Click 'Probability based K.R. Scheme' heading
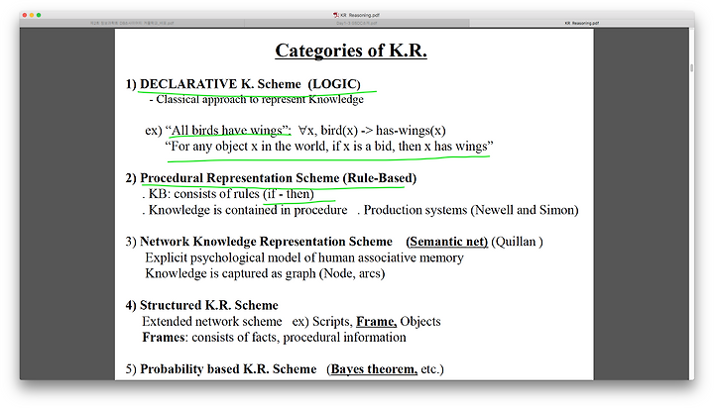Screen dimensions: 714x408 pyautogui.click(x=228, y=368)
